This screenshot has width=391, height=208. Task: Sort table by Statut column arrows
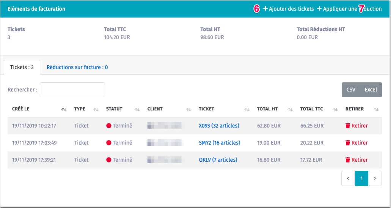tap(137, 109)
